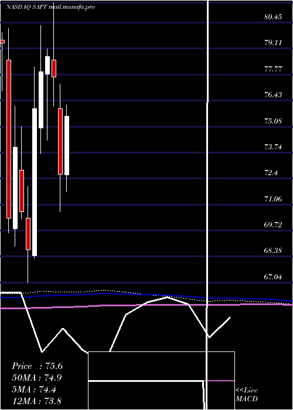Click the 5MA : 74.4 readout

34,389
